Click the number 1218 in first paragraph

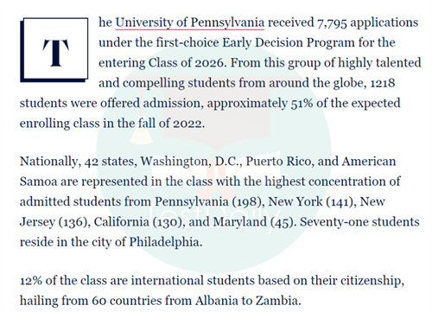382,83
